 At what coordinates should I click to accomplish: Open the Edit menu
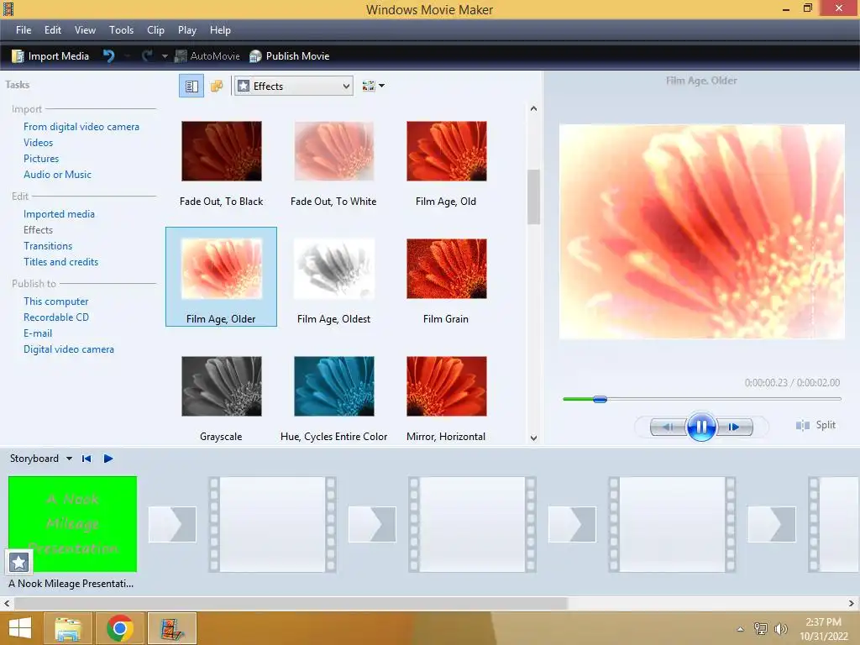click(x=53, y=30)
